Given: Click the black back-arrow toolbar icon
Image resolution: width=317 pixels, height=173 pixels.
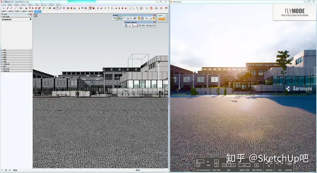Looking at the screenshot, I should pyautogui.click(x=156, y=8).
